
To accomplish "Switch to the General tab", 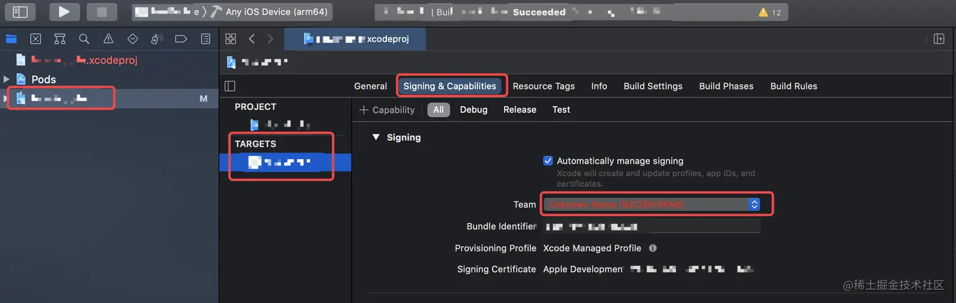I will tap(371, 86).
